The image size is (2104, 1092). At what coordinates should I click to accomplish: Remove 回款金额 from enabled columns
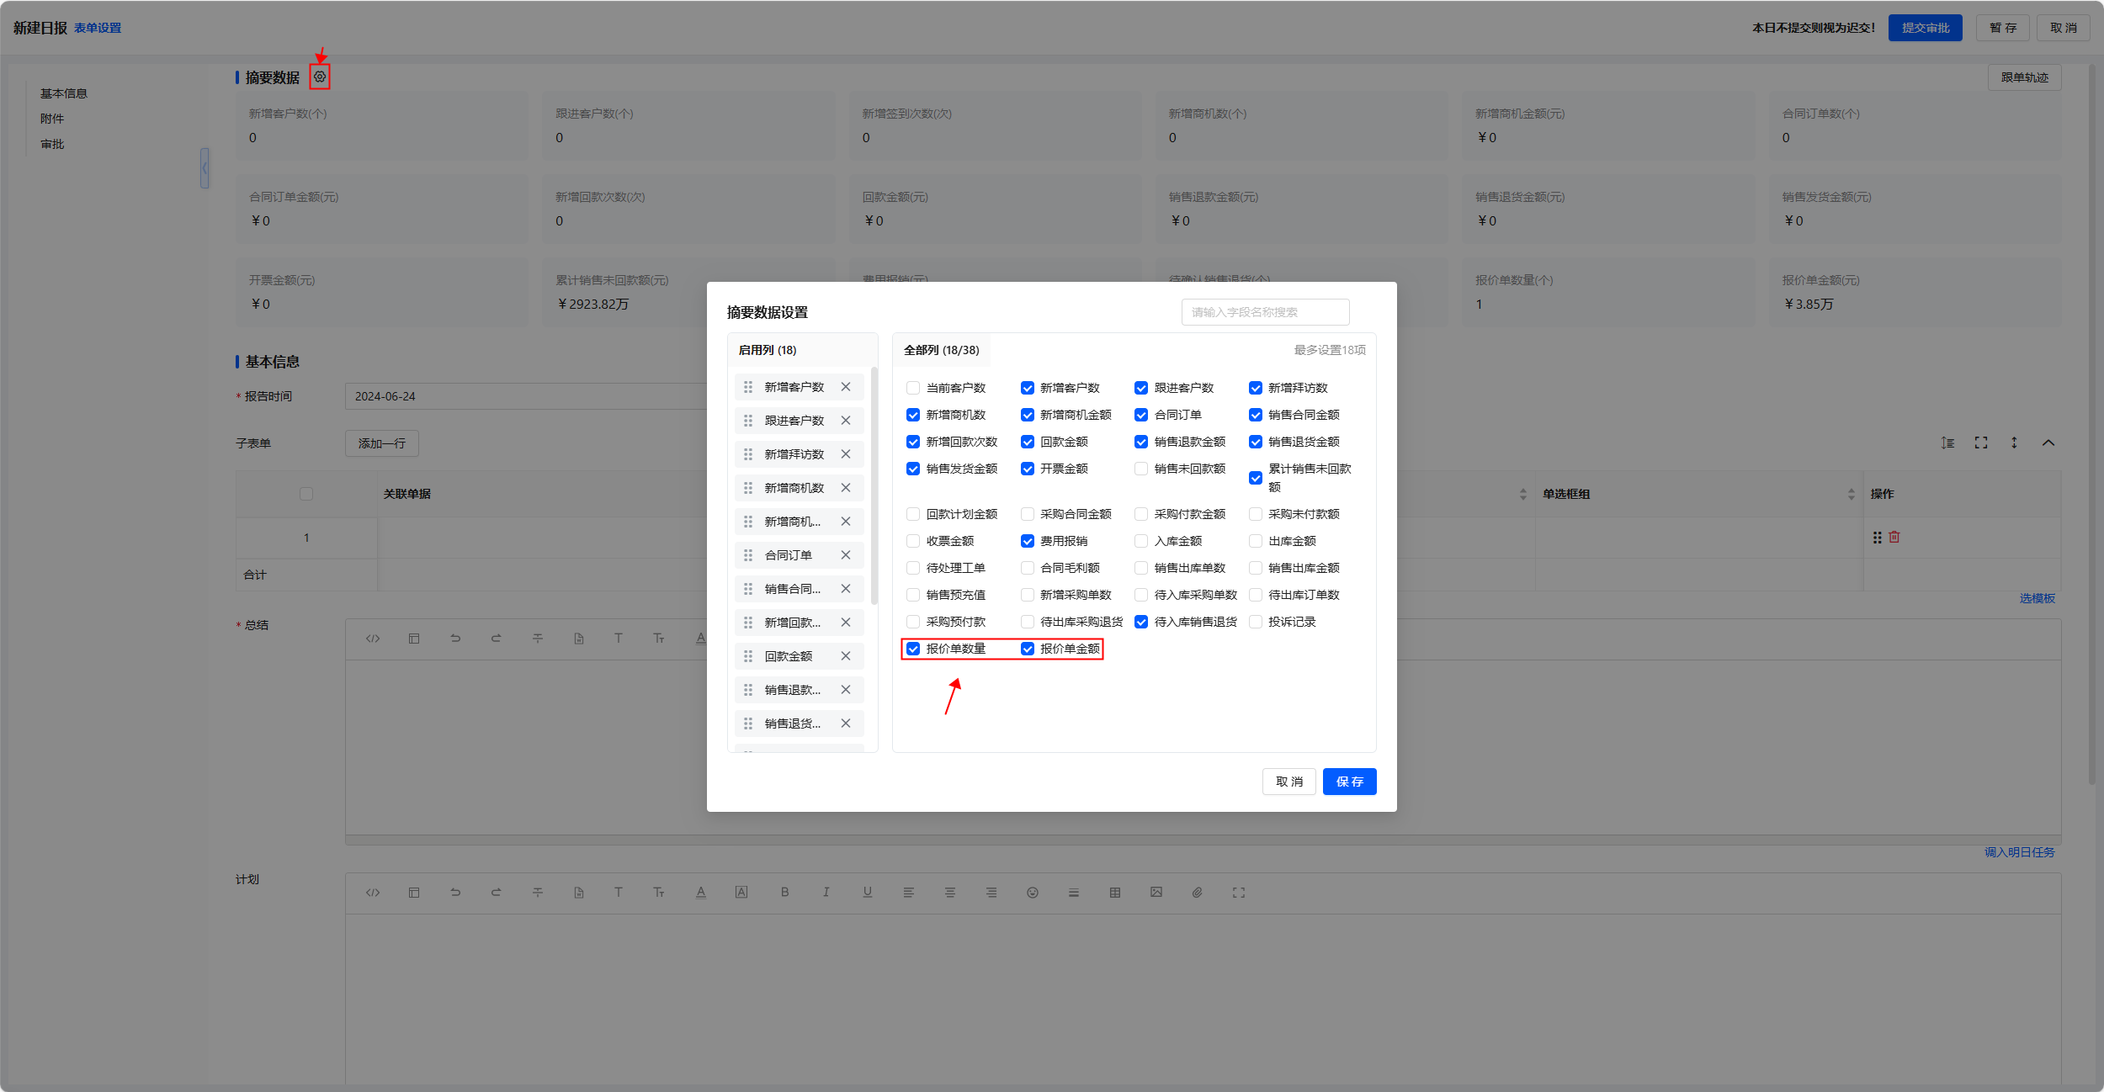click(x=846, y=656)
